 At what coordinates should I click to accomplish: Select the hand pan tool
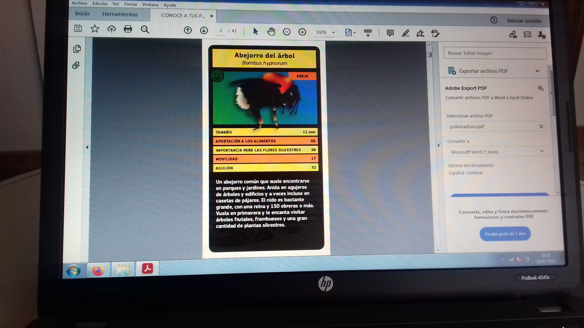[271, 32]
